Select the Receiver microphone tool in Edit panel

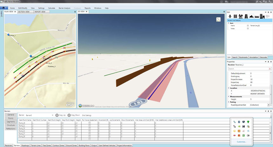(230, 16)
